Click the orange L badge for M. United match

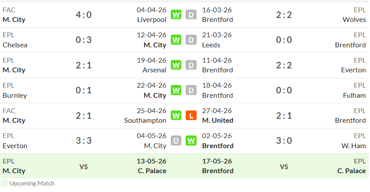191,115
